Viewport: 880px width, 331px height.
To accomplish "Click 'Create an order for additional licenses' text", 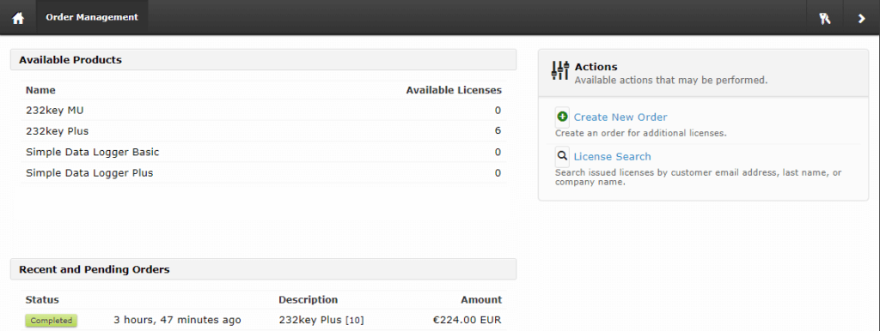I will click(x=641, y=133).
